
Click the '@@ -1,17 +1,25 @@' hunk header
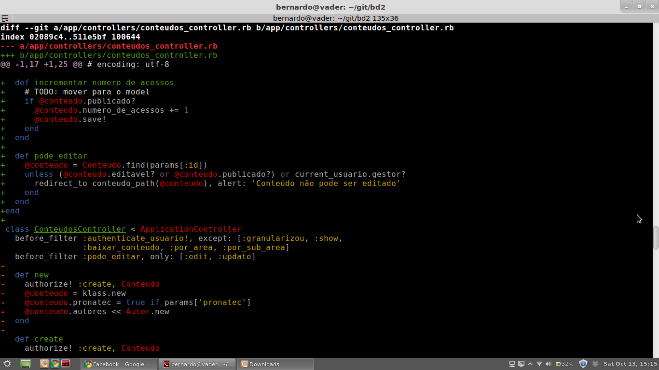pyautogui.click(x=41, y=65)
